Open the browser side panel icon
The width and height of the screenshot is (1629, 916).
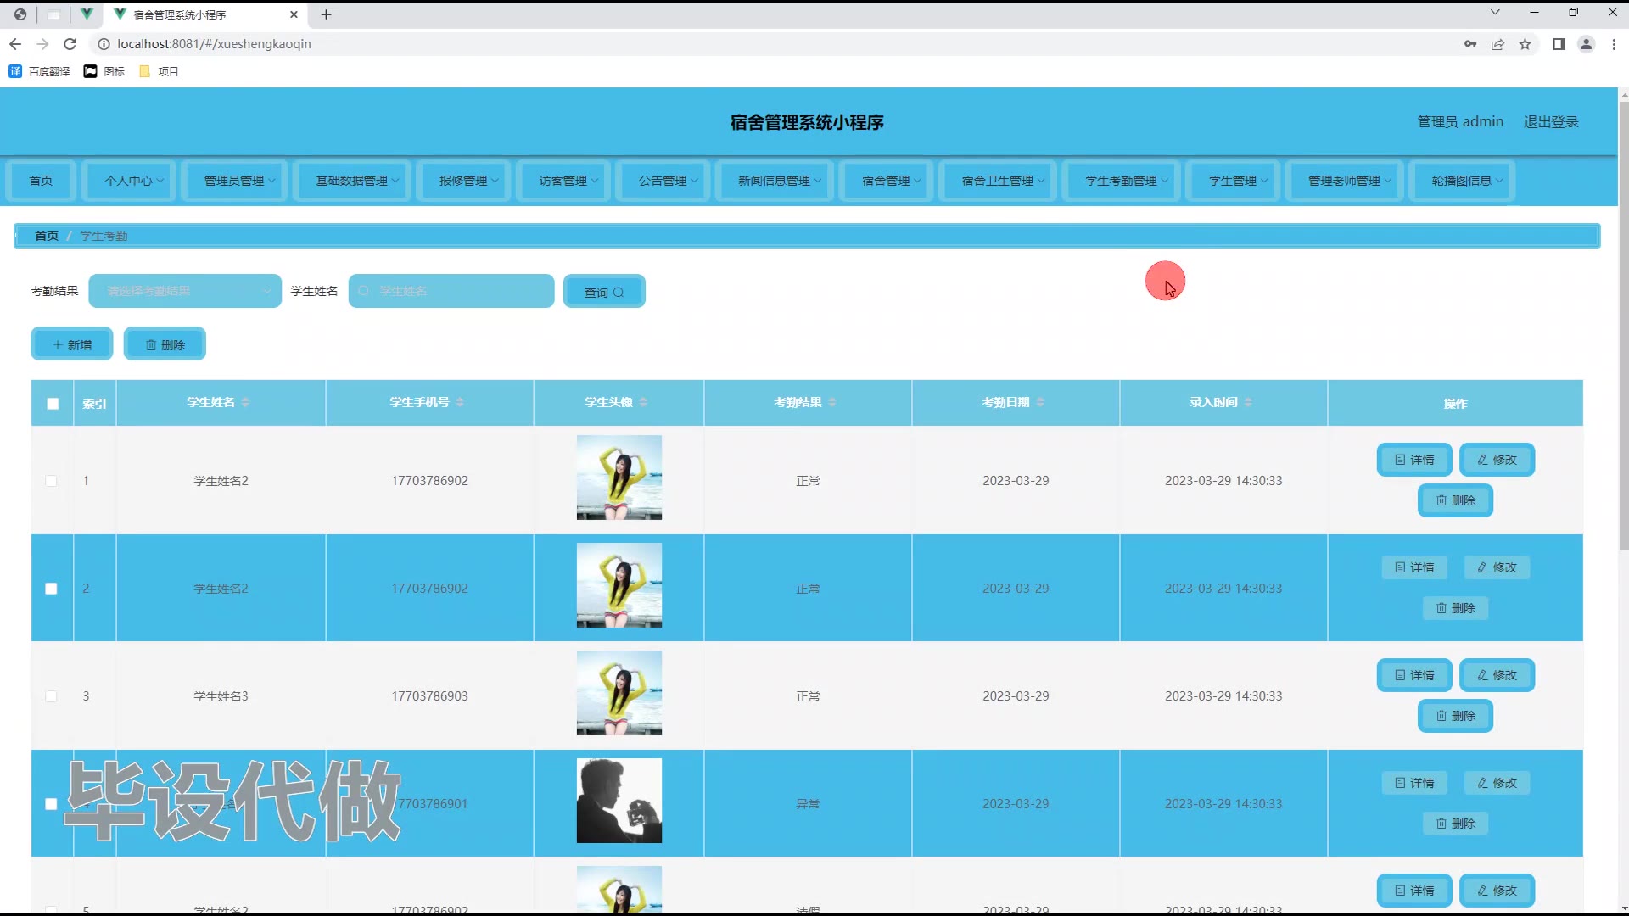point(1559,44)
